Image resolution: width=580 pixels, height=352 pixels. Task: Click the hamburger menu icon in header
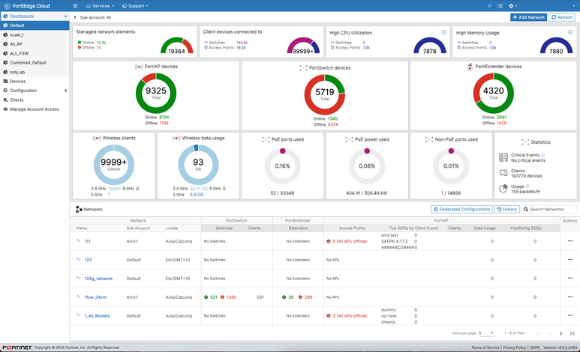pyautogui.click(x=75, y=5)
